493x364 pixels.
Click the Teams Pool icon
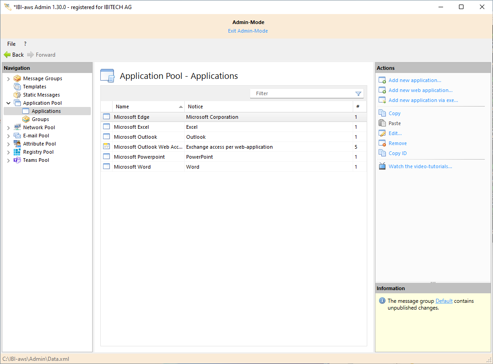tap(17, 160)
